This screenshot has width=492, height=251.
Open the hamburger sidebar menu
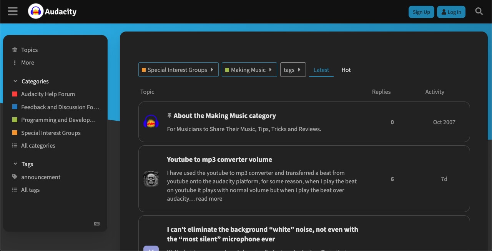pos(13,12)
